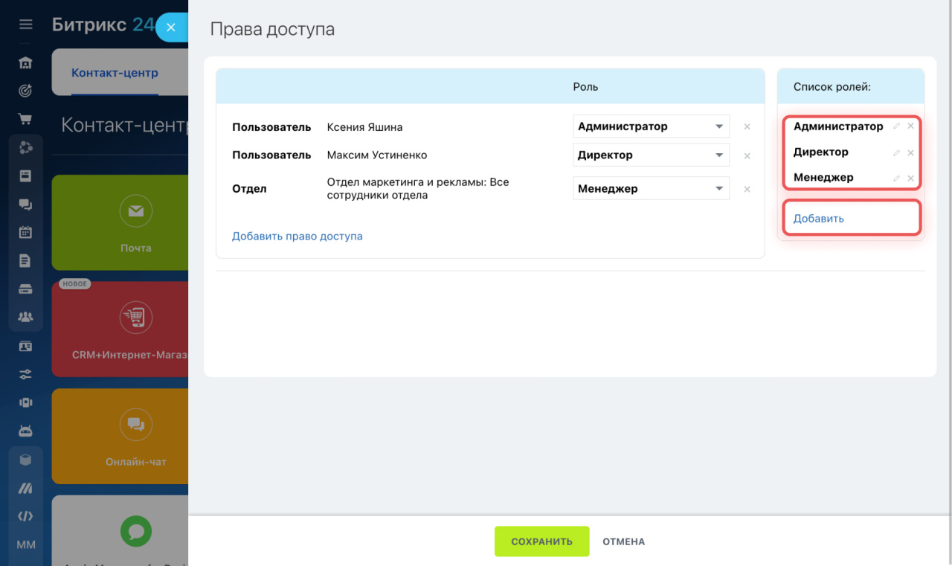Screen dimensions: 952x566
Task: Open the CRM+Интернет-Магазин tile
Action: [120, 329]
